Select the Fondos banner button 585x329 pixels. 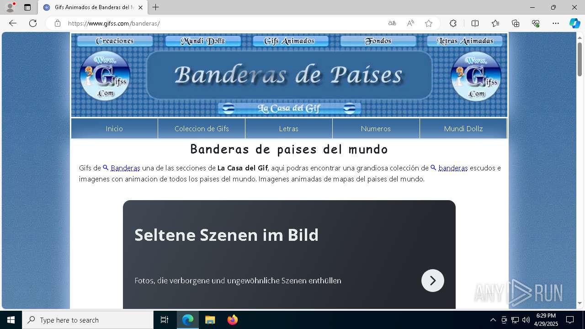(378, 41)
